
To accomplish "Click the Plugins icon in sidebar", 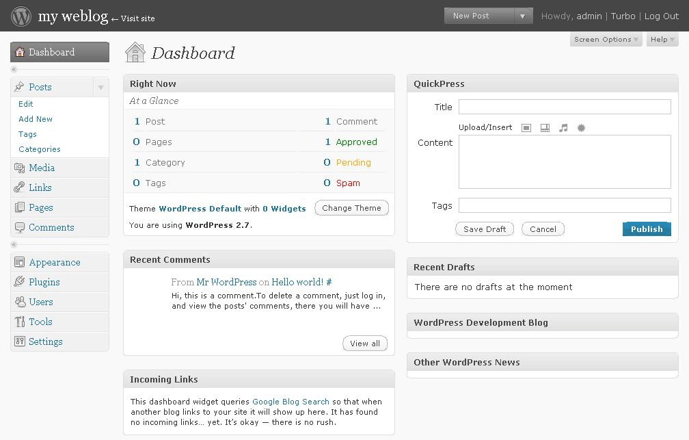I will (x=19, y=282).
